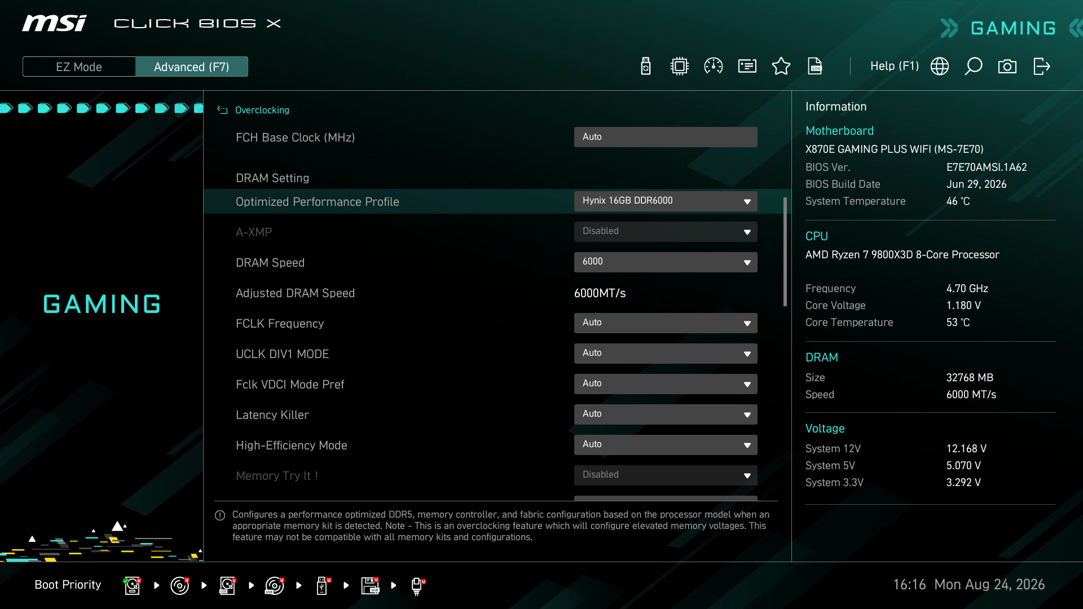
Task: Click the DRAM Setting section heading
Action: [x=272, y=178]
